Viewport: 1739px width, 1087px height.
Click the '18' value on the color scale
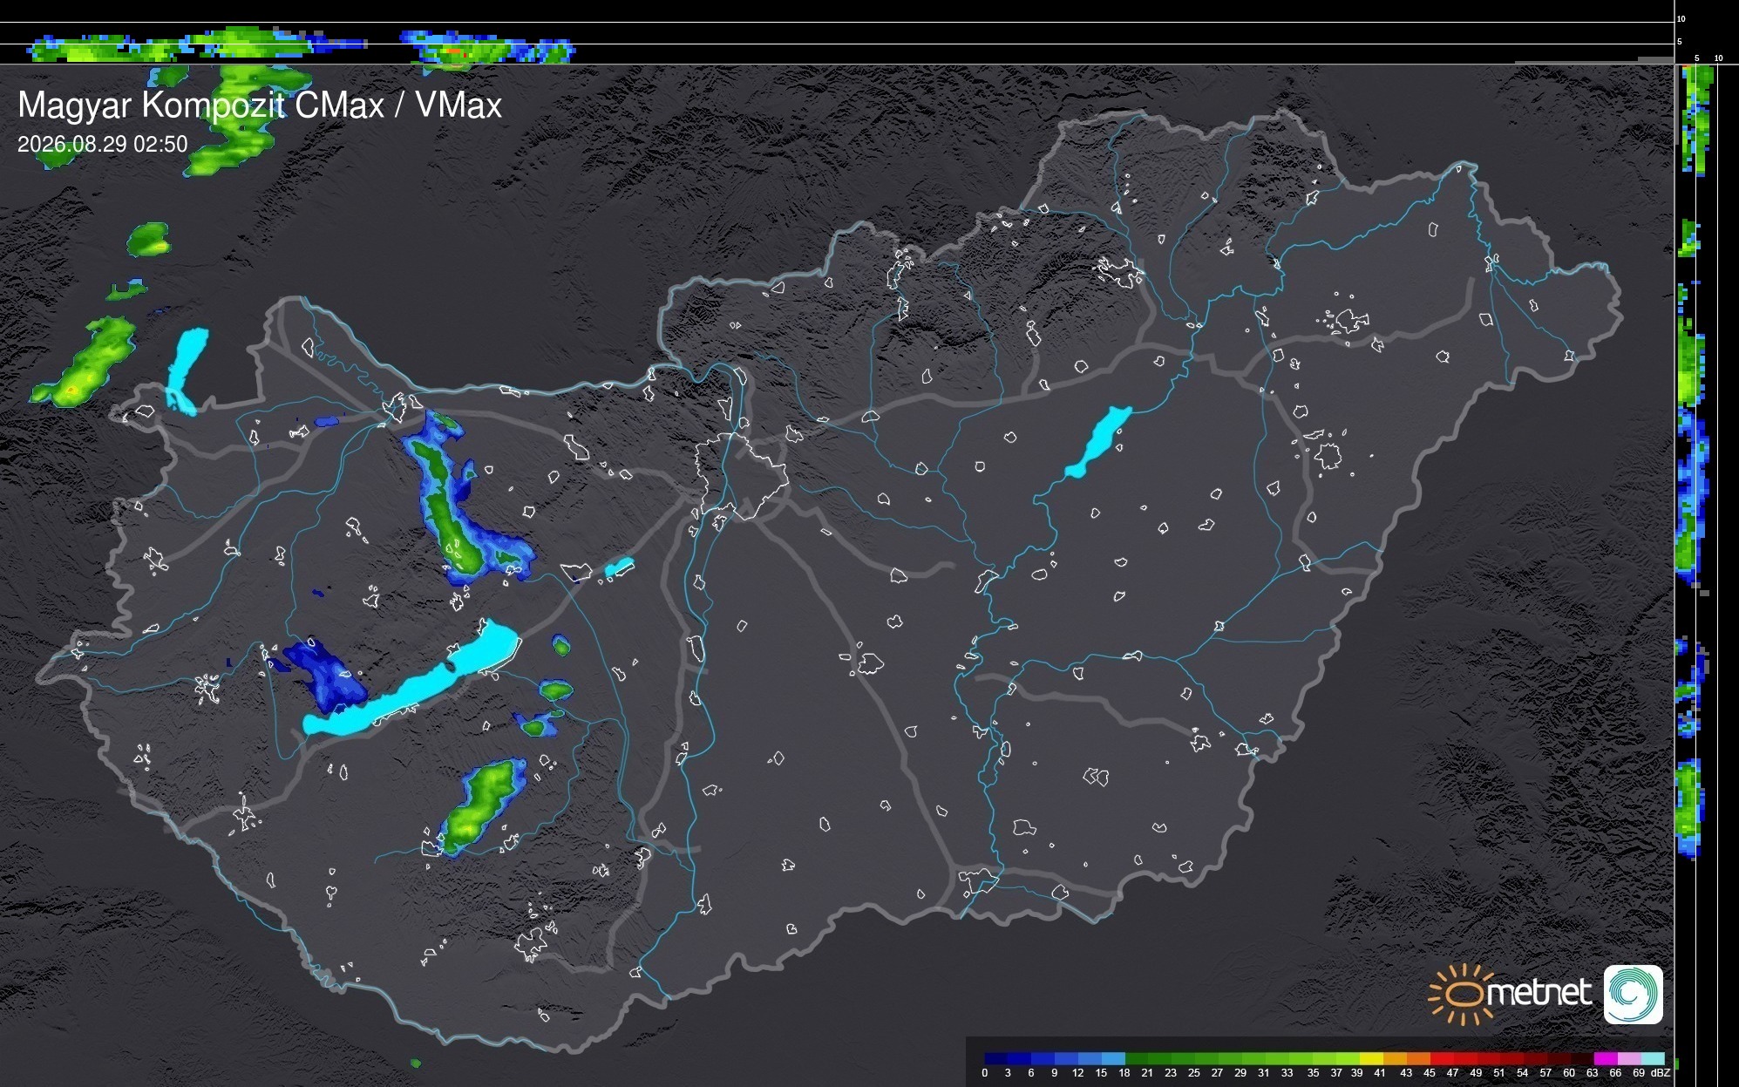pyautogui.click(x=1124, y=1073)
